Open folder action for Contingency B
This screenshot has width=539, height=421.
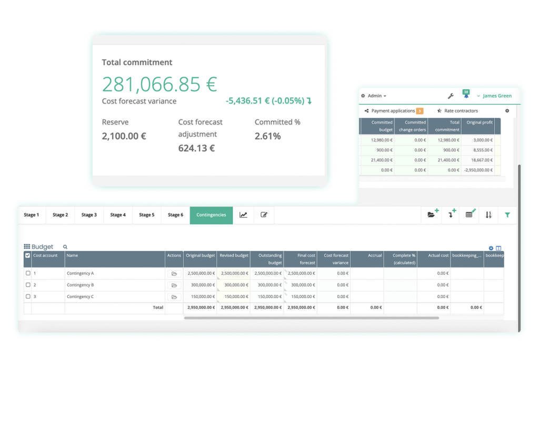point(174,285)
